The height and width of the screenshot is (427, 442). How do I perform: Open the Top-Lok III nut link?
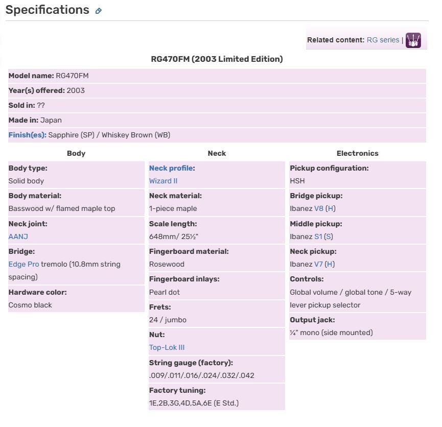coord(167,347)
